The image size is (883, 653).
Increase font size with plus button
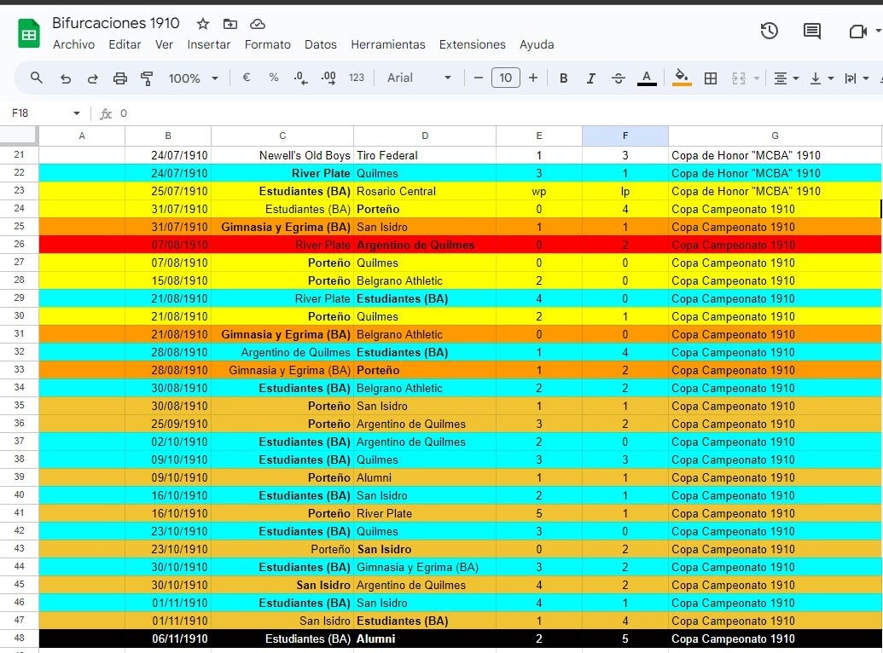pos(532,78)
